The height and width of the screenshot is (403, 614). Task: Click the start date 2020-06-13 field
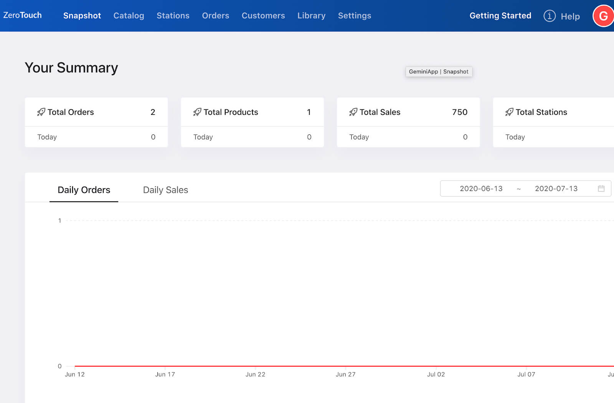(481, 188)
